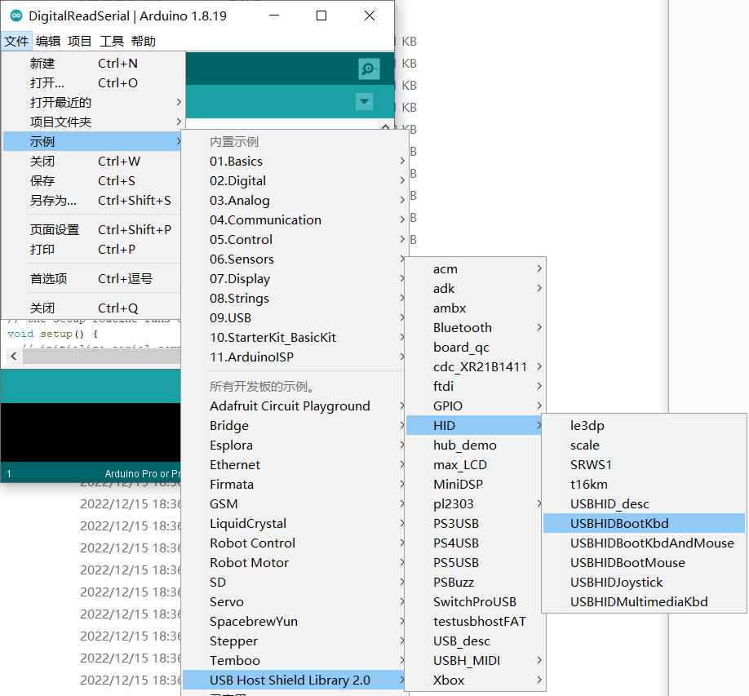
Task: Choose 打印 menu entry
Action: pos(93,250)
